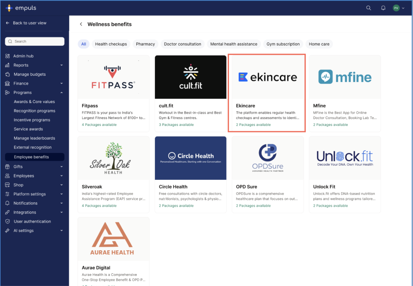The height and width of the screenshot is (286, 413).
Task: Open the Circle Health banner thumbnail
Action: click(191, 158)
